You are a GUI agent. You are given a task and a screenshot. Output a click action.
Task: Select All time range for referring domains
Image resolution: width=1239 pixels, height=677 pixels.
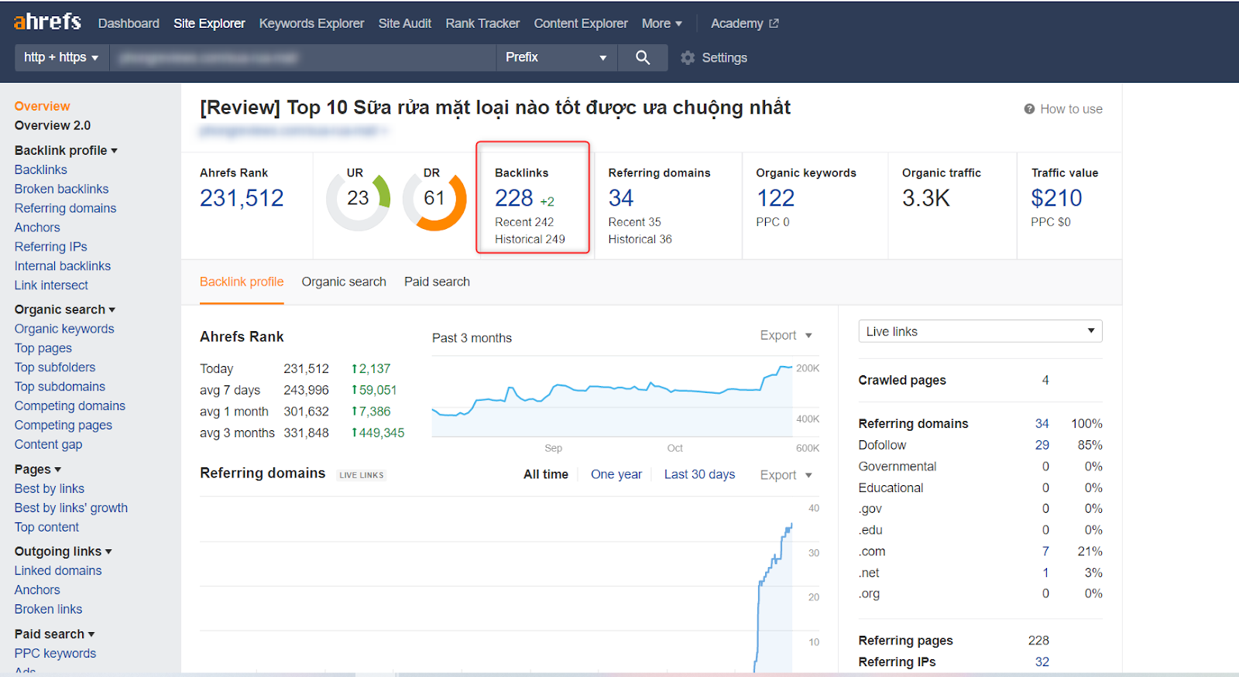[x=546, y=474]
